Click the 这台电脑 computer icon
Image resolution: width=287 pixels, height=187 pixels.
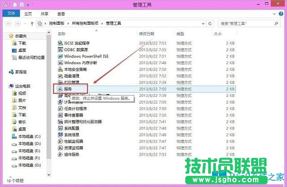(x=11, y=86)
